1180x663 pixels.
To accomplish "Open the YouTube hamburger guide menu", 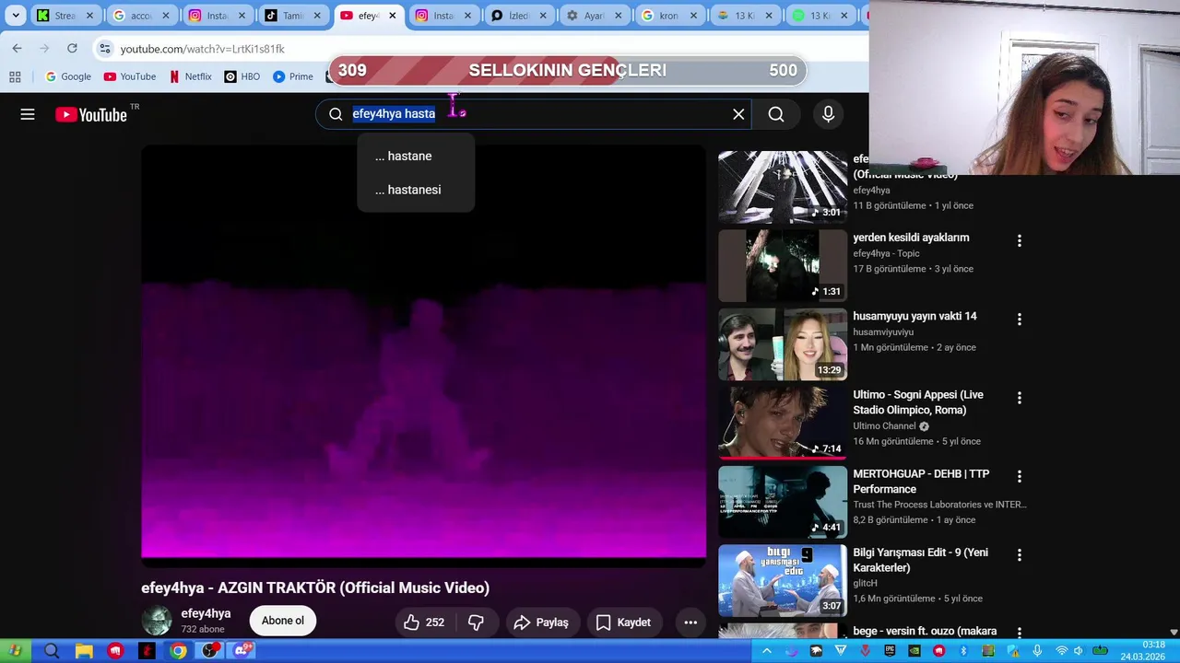I will (28, 114).
